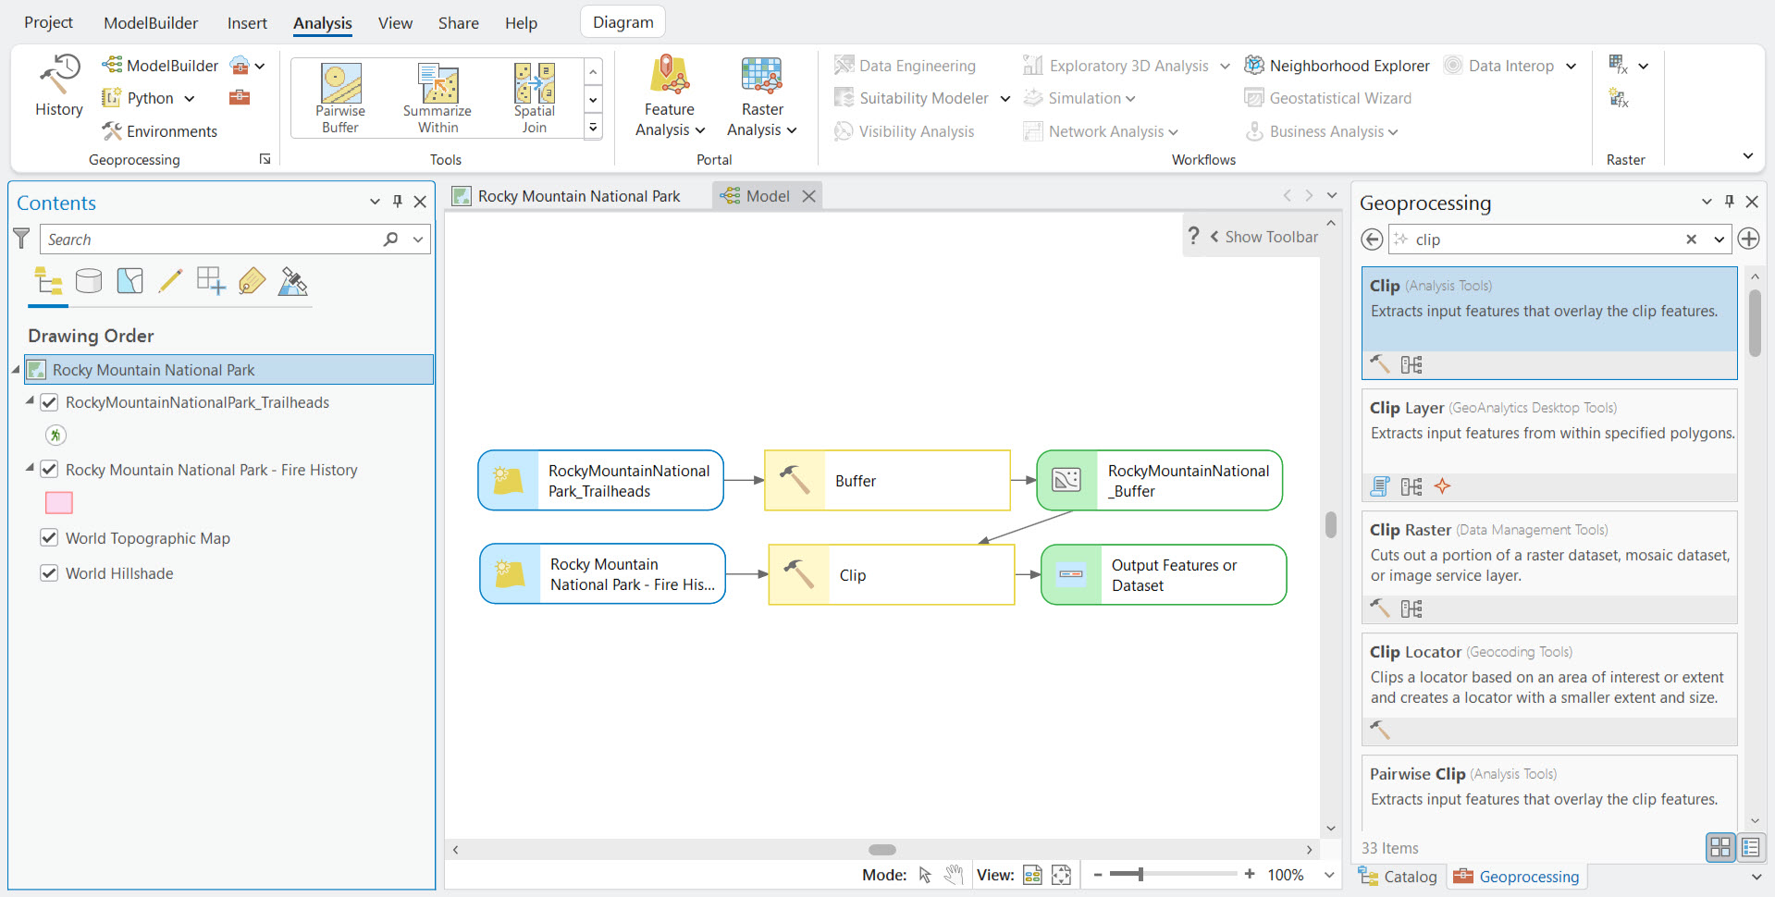Launch the Spatial Join tool
This screenshot has height=897, width=1775.
click(x=534, y=96)
